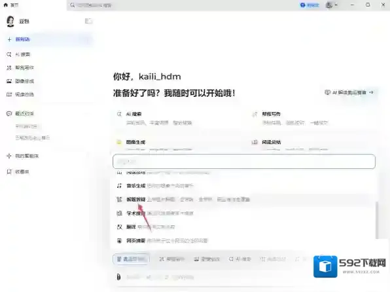
Task: Click the blue button beside the account avatar
Action: tap(310, 5)
